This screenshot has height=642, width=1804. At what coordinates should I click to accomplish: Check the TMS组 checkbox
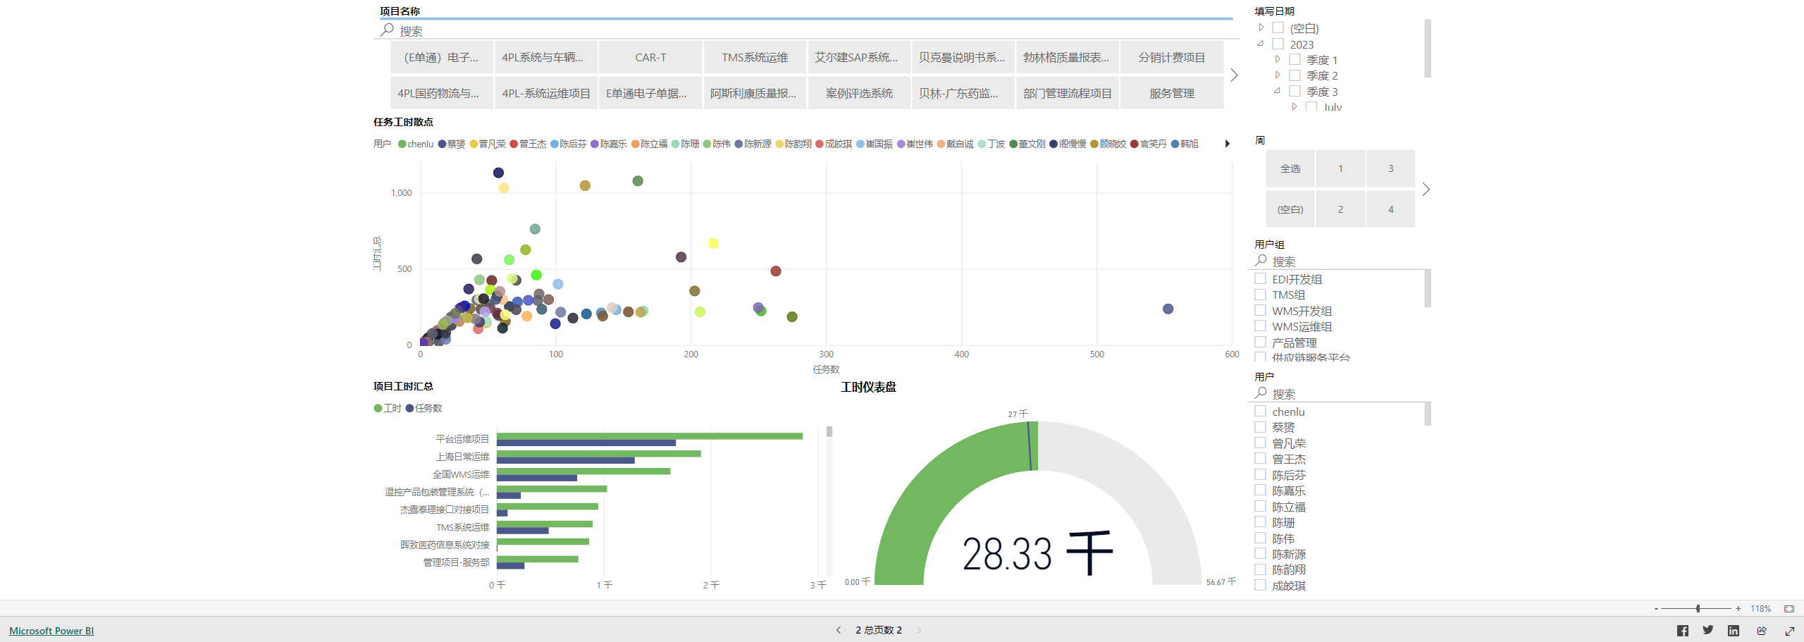coord(1260,294)
